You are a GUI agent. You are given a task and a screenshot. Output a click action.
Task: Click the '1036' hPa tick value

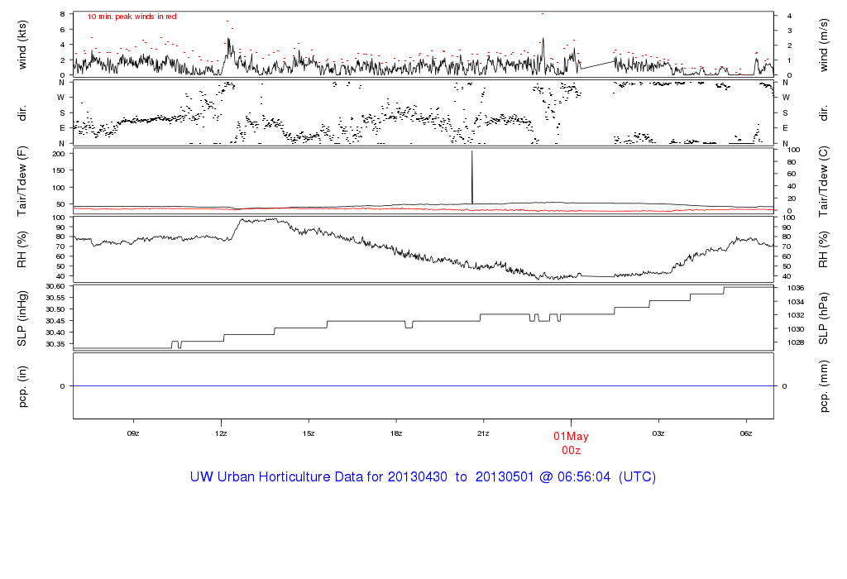[x=796, y=289]
